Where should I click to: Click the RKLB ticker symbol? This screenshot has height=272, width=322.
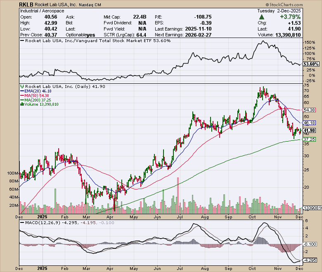[26, 4]
